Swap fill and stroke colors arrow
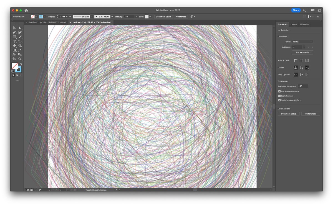The image size is (333, 205). coord(21,64)
